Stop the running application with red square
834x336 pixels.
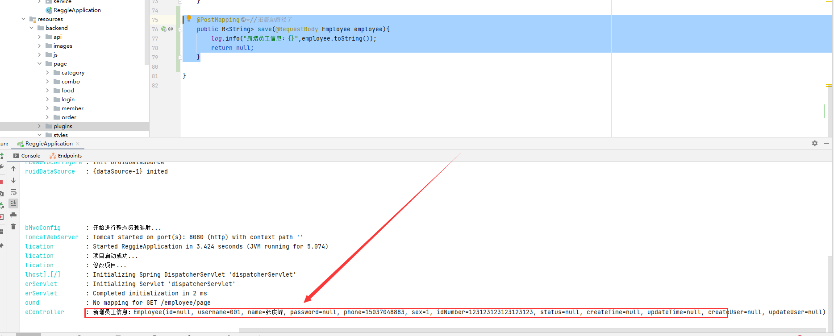pyautogui.click(x=1, y=182)
